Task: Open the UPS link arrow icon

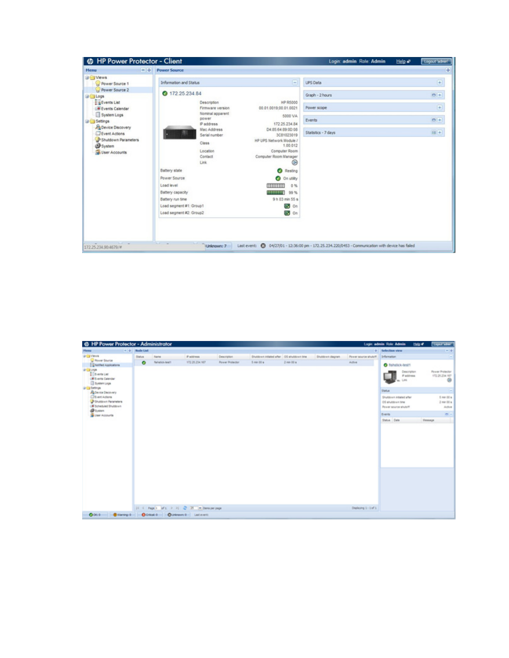Action: pos(295,163)
